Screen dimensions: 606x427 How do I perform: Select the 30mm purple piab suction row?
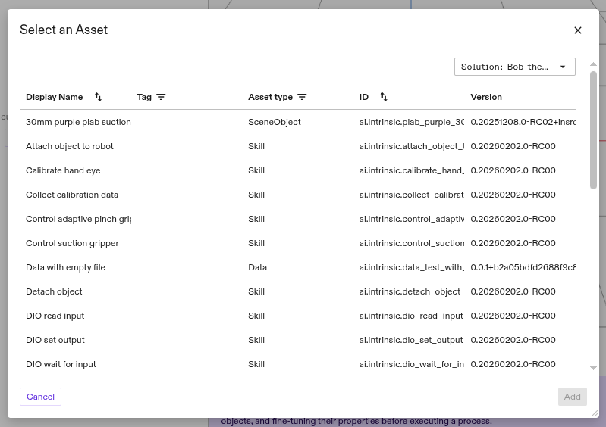[78, 122]
